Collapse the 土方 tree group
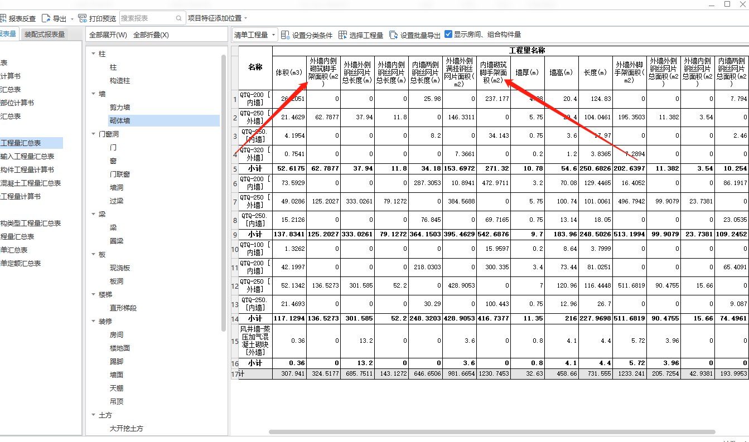 [x=93, y=415]
